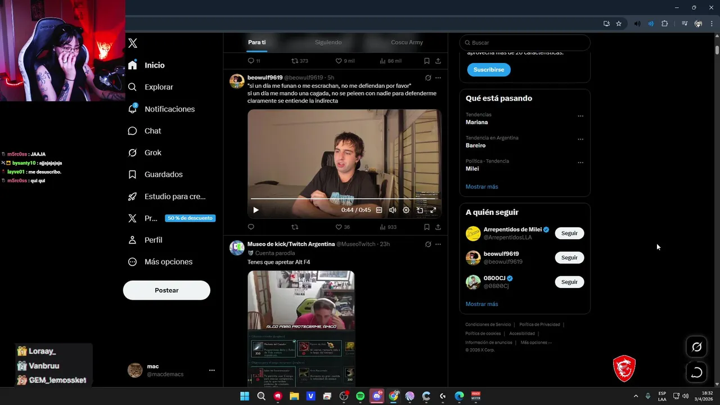720x405 pixels.
Task: Open Condiciones de Servicio link
Action: (488, 325)
